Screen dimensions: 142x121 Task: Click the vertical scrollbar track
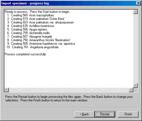[x=135, y=49]
